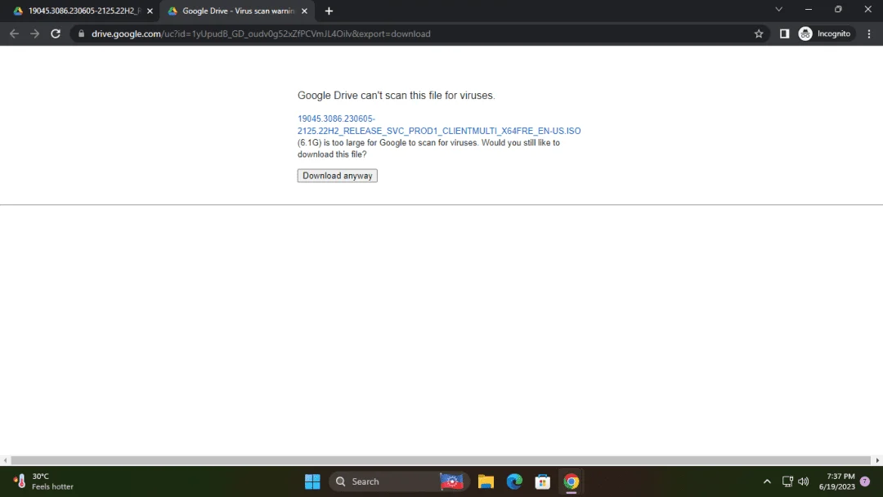Launch Microsoft Edge from taskbar

coord(514,481)
